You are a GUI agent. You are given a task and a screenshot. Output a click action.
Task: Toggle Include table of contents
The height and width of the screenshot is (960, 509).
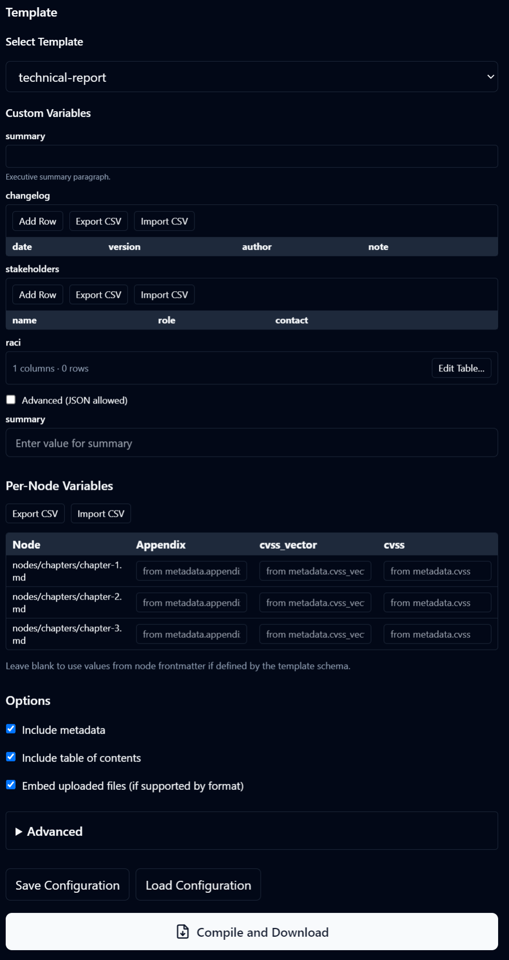pos(11,757)
